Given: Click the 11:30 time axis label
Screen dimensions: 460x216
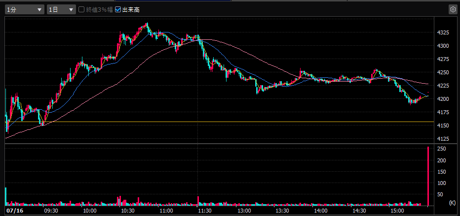Looking at the screenshot, I should coord(205,211).
